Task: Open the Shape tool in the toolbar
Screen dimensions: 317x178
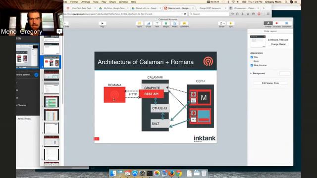Action: pos(166,24)
